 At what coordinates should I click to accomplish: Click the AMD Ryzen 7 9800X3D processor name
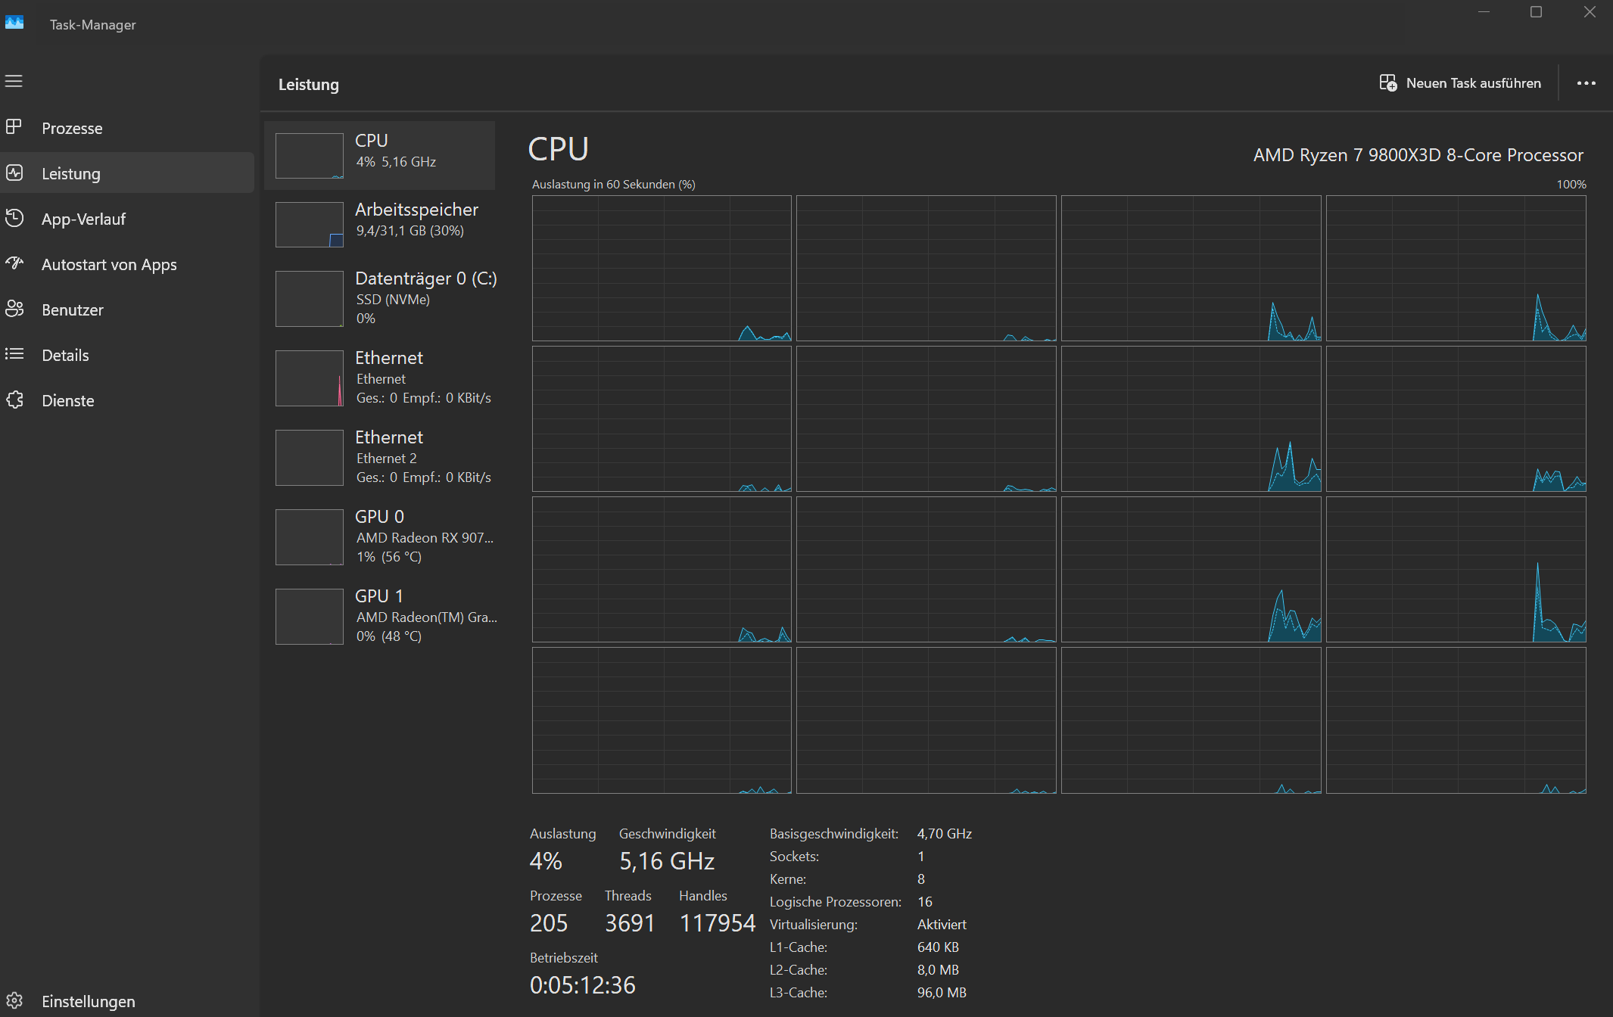(1418, 155)
